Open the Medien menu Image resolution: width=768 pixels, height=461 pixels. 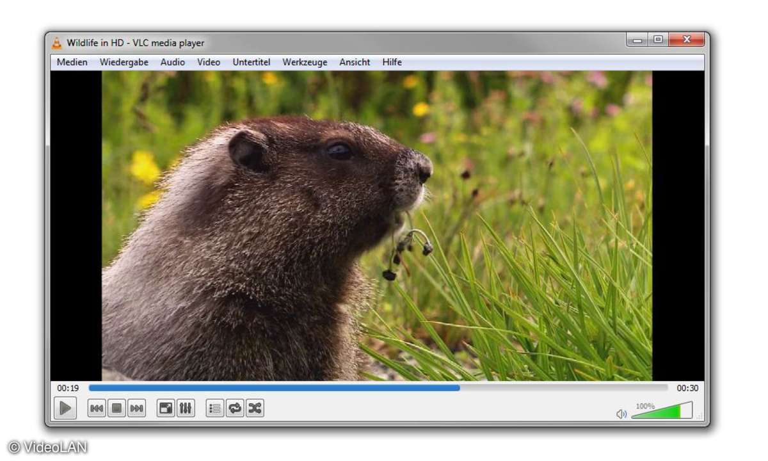[72, 62]
